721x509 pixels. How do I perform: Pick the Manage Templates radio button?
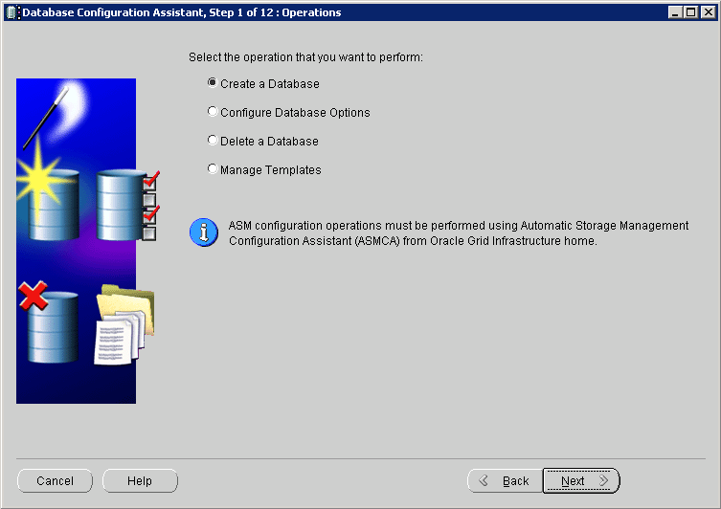212,168
